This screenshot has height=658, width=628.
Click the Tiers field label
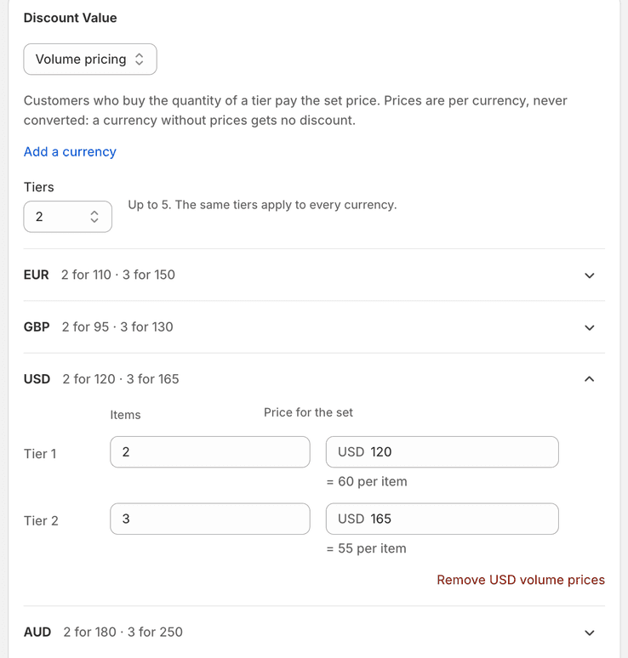pos(38,187)
